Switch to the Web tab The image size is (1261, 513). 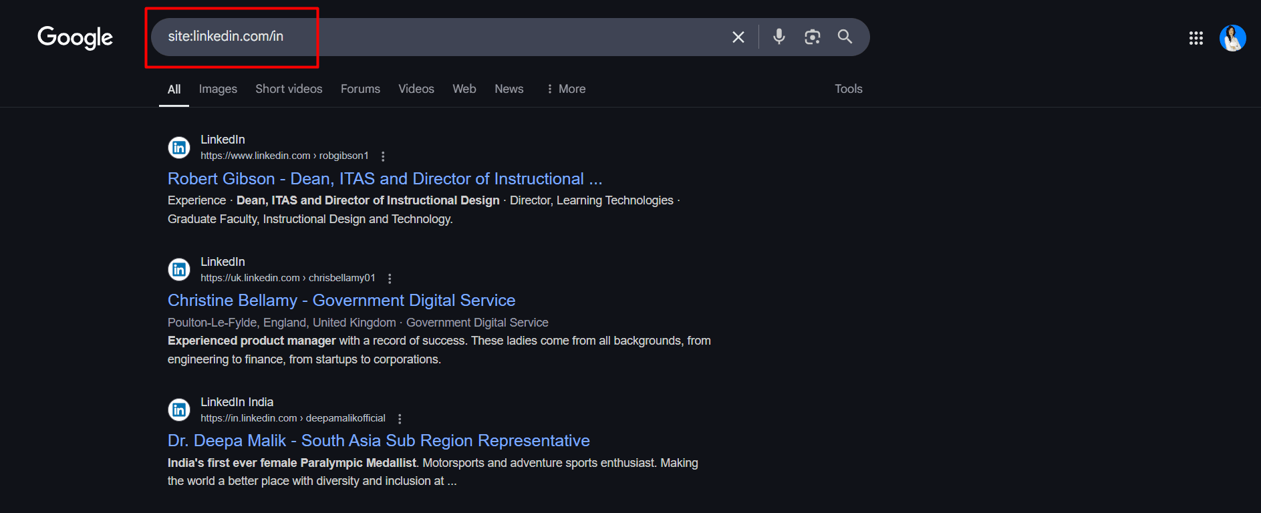[464, 89]
